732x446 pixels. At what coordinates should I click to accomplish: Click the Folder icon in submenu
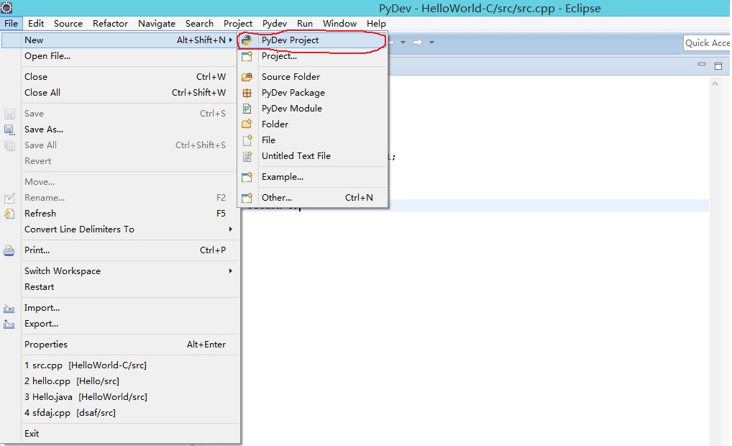[x=247, y=124]
